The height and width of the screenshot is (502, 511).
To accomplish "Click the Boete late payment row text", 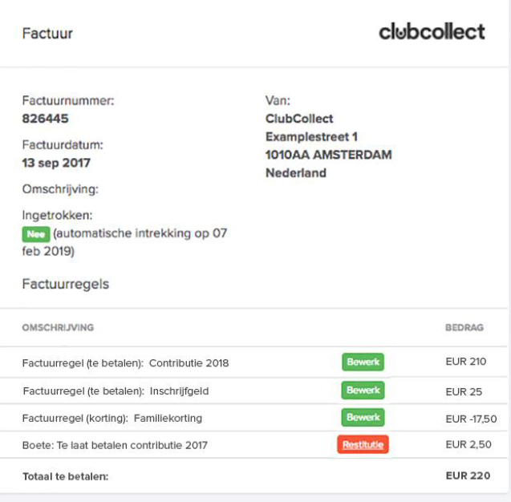I will pyautogui.click(x=115, y=445).
